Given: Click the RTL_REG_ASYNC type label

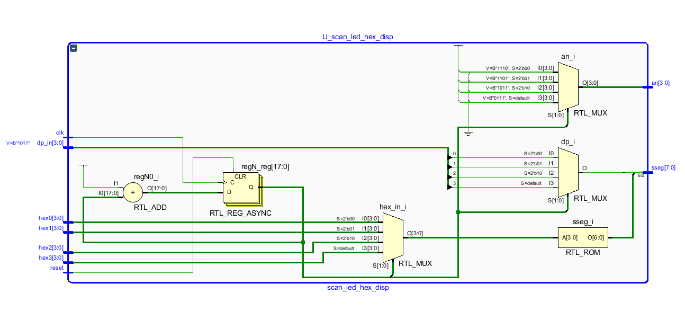Looking at the screenshot, I should (x=241, y=212).
